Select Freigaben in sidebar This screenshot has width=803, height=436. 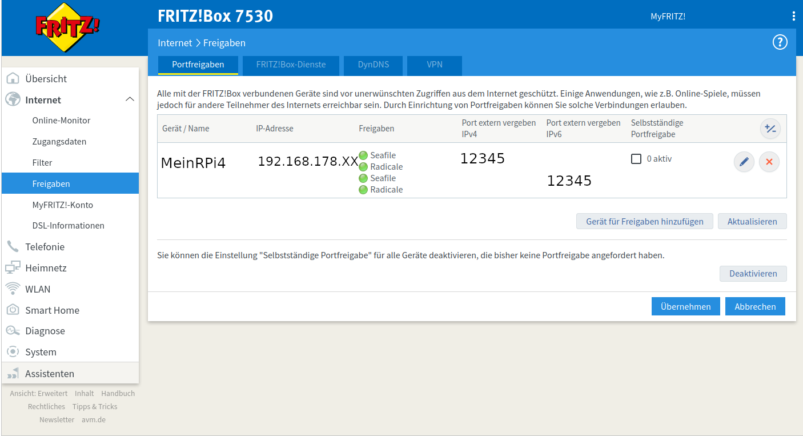pos(70,183)
